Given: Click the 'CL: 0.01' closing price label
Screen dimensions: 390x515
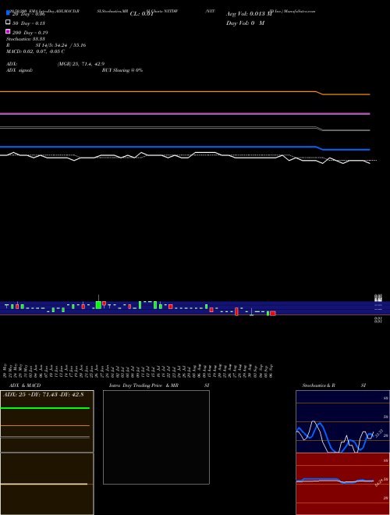Looking at the screenshot, I should pos(141,14).
